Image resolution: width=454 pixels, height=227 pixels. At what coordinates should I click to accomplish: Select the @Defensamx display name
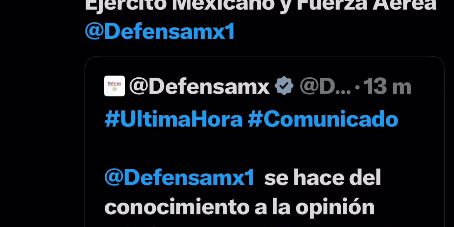click(x=199, y=87)
